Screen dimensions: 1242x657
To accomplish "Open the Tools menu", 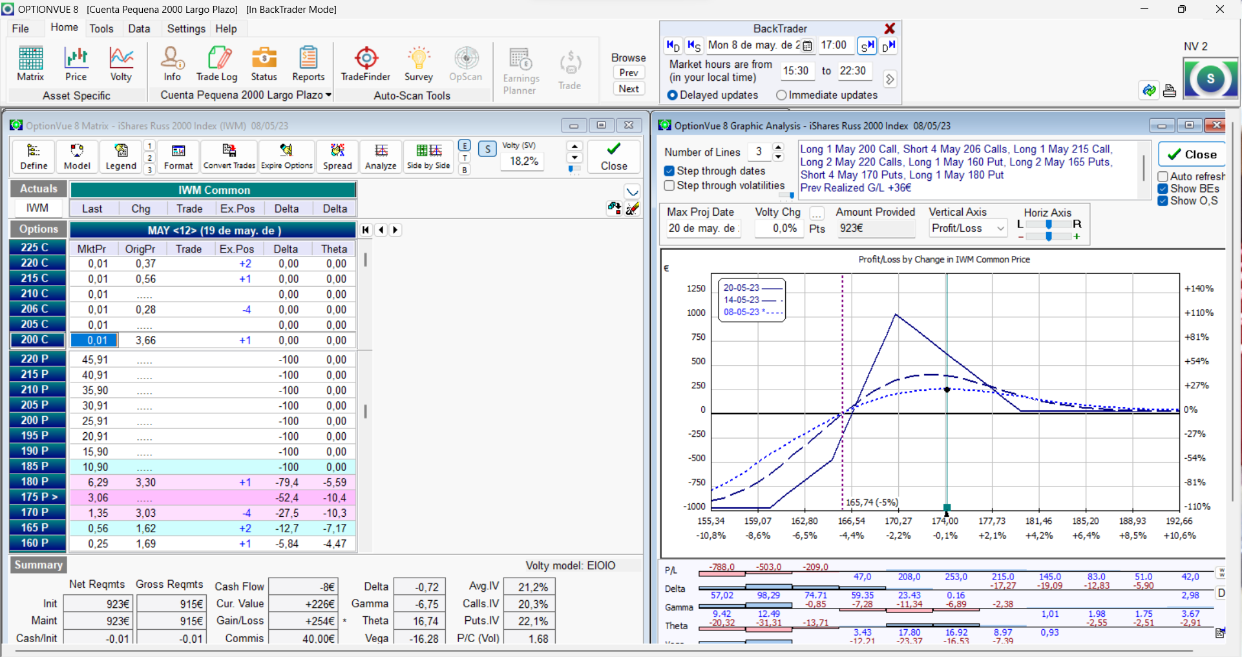I will (101, 28).
